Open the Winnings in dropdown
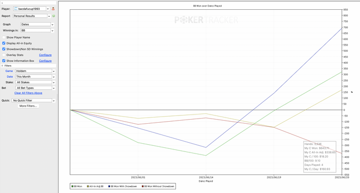Viewport: 360px width, 193px height. [52, 30]
